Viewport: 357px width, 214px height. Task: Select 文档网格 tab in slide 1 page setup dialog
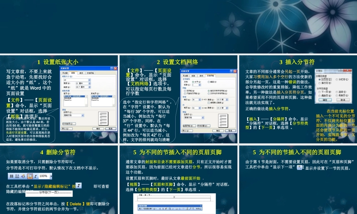click(x=90, y=73)
